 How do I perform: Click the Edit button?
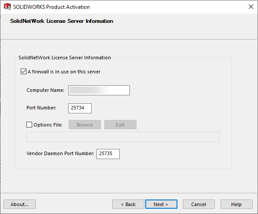point(120,125)
